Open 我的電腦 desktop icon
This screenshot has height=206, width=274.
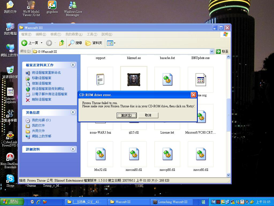tap(10, 29)
